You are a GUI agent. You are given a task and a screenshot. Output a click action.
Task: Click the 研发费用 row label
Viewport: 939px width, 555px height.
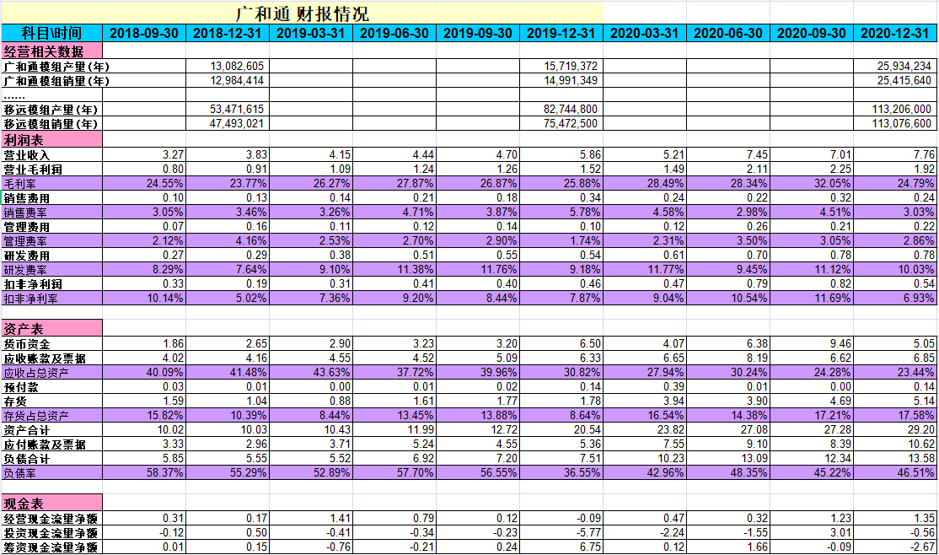pyautogui.click(x=52, y=256)
